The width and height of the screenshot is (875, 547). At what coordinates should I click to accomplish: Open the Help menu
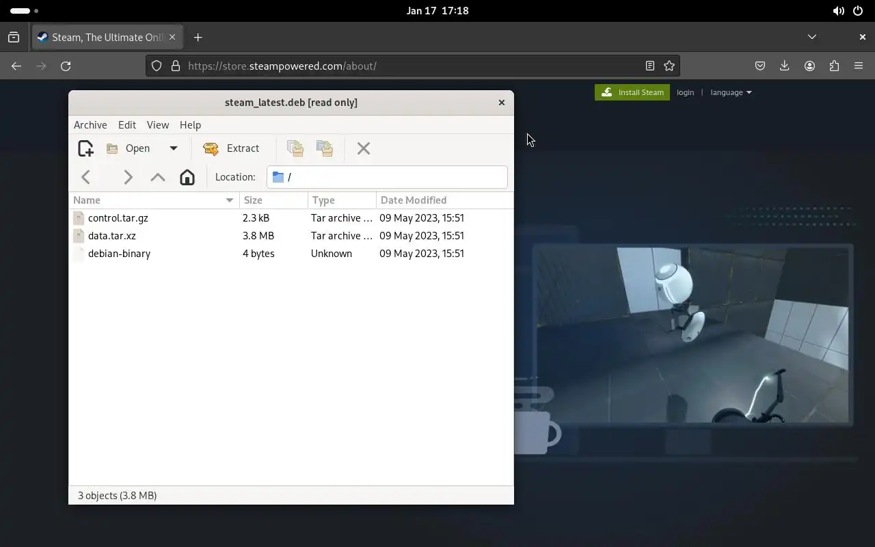pyautogui.click(x=191, y=125)
